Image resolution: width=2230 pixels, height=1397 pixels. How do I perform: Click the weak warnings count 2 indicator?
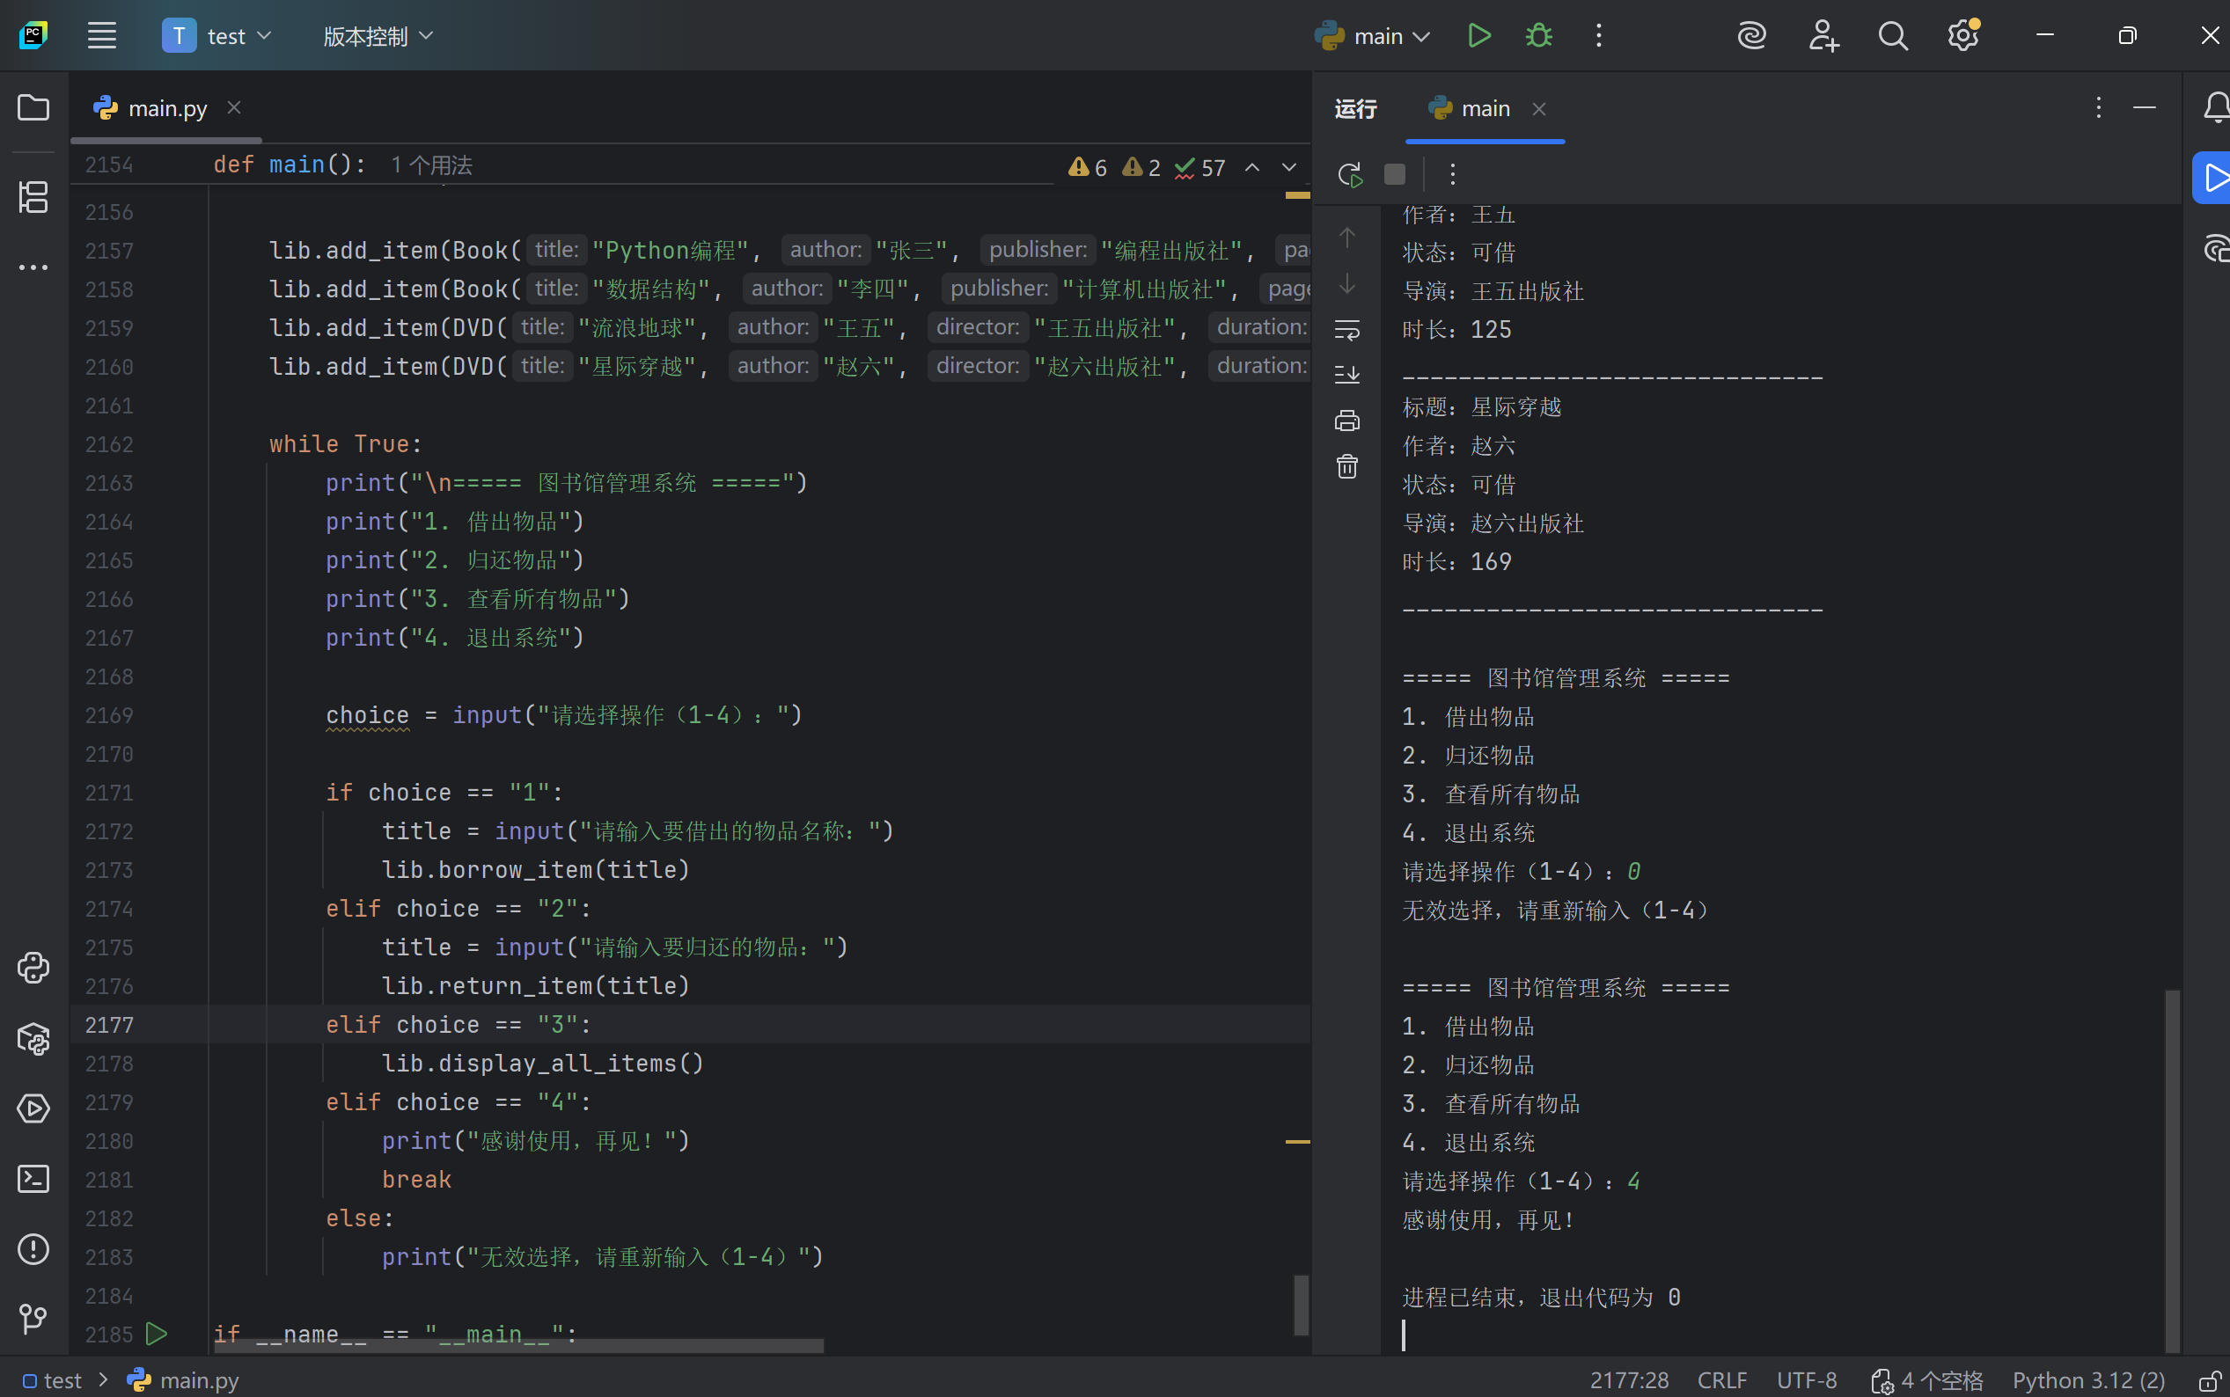click(1141, 167)
